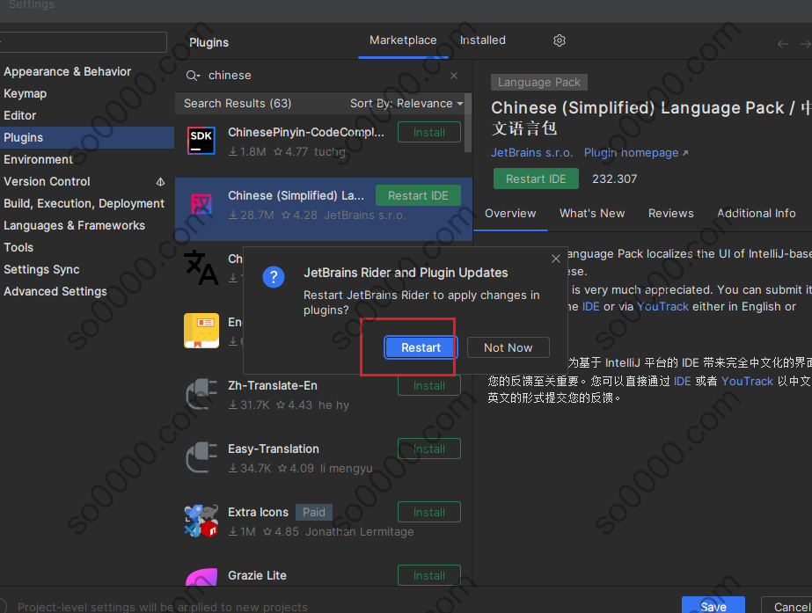Viewport: 812px width, 613px height.
Task: Clear the plugin search field with the X
Action: click(x=454, y=76)
